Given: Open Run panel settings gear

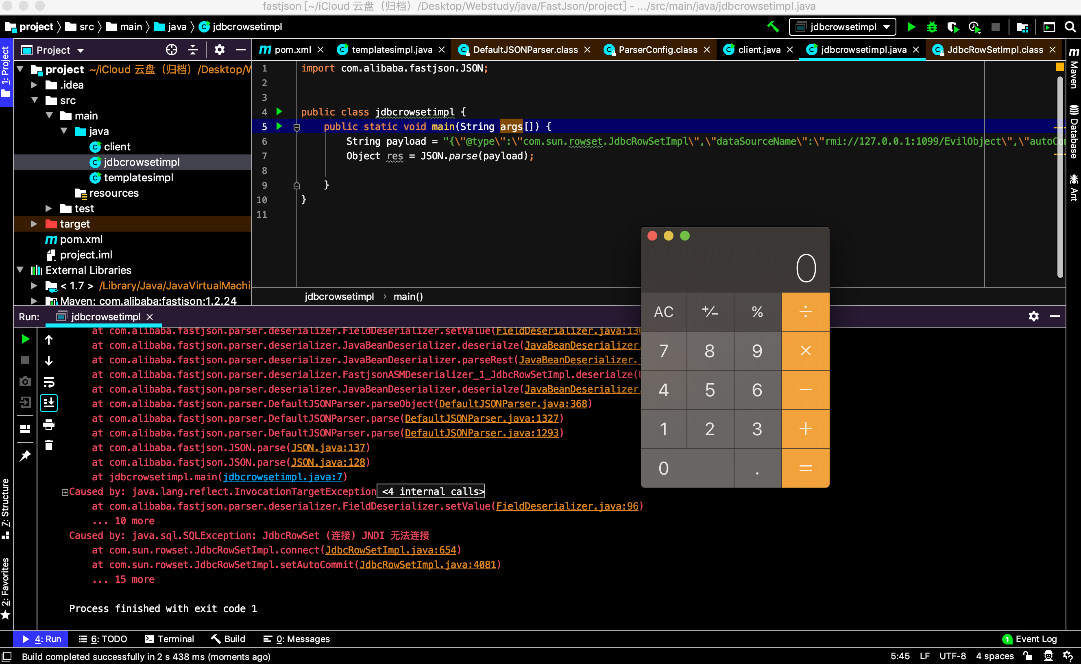Looking at the screenshot, I should [x=1033, y=316].
